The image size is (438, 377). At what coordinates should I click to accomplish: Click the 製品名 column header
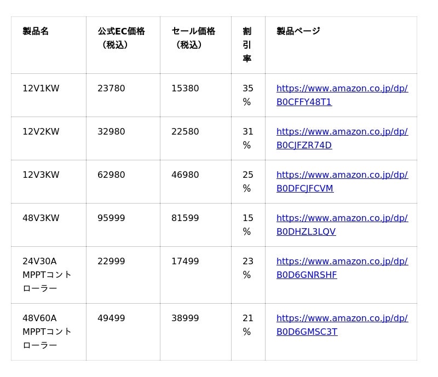36,31
